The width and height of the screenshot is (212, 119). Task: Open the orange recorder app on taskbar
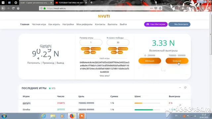click(82, 116)
